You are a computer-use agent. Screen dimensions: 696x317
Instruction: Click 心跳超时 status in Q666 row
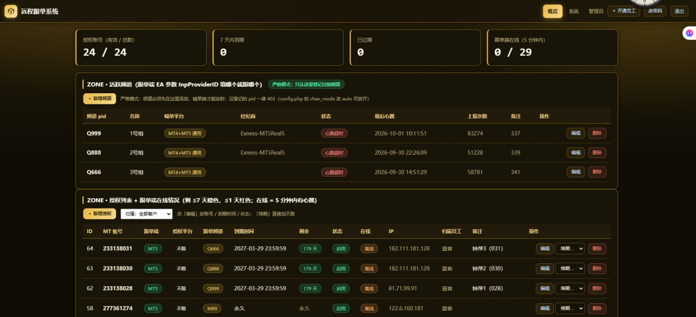[334, 172]
